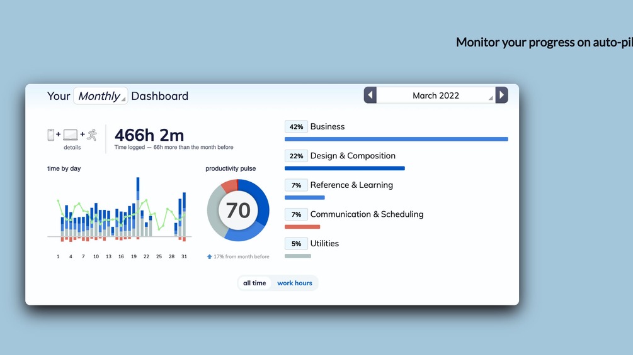Open the details link under device icons

click(x=72, y=147)
